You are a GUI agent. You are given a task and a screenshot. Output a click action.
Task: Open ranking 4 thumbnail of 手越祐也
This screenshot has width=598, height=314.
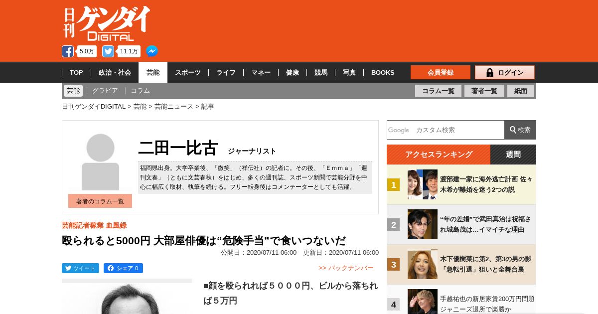click(x=423, y=302)
